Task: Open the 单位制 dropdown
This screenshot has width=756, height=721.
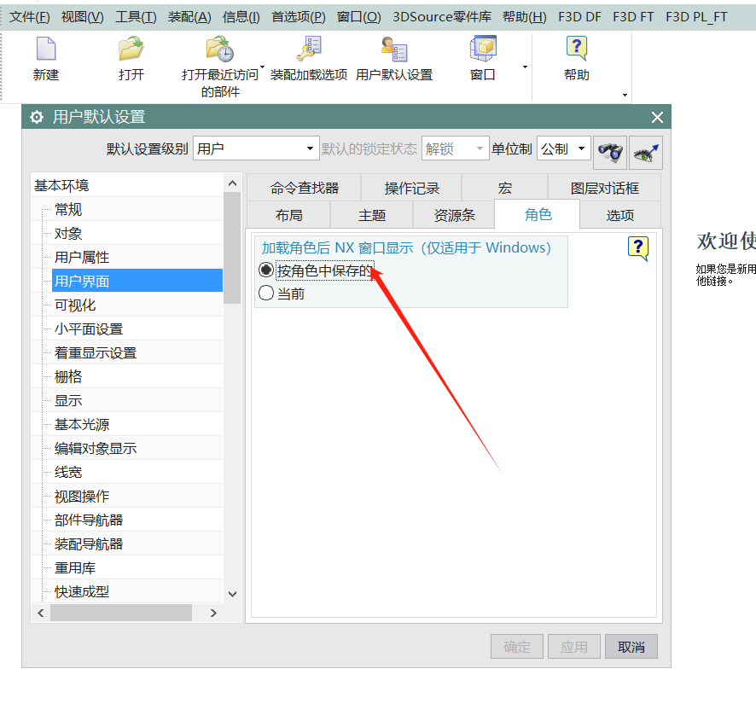Action: (x=564, y=148)
